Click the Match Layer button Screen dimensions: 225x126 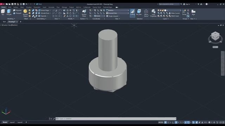point(174,16)
